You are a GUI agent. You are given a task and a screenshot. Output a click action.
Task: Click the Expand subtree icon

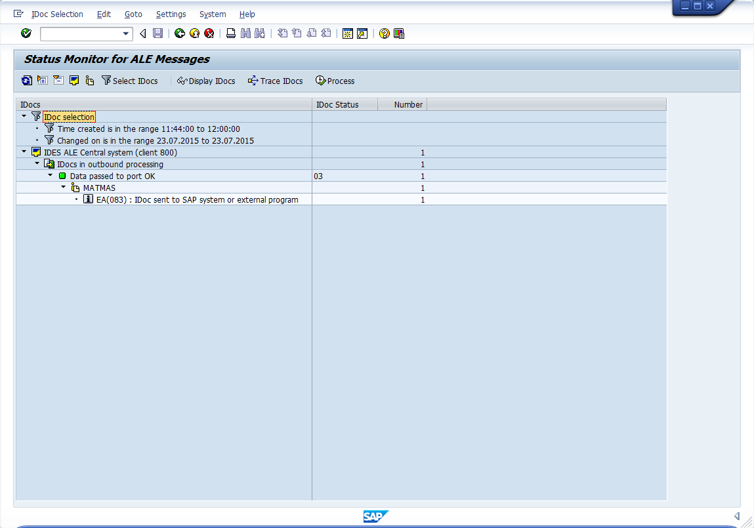43,81
